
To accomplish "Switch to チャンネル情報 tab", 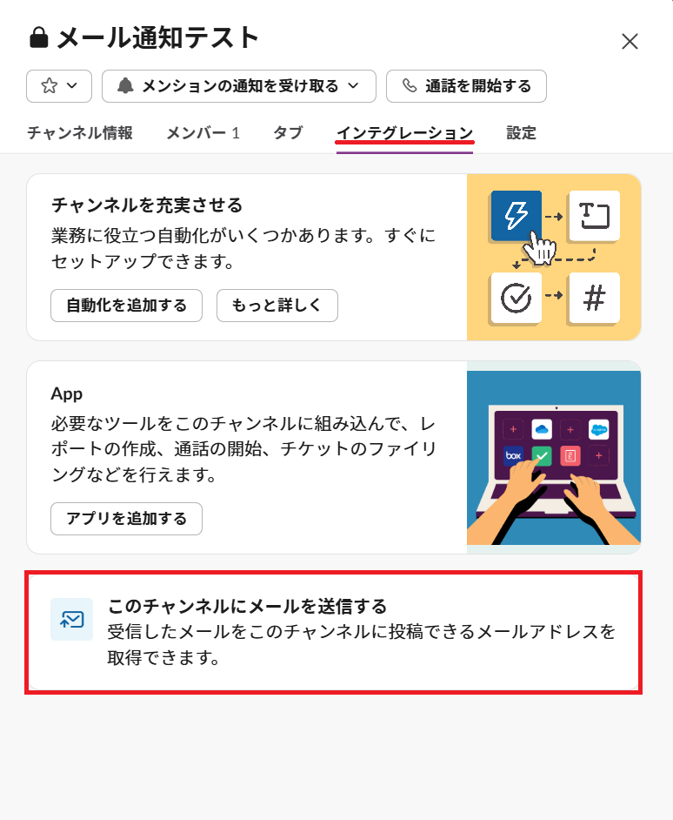I will click(x=80, y=133).
